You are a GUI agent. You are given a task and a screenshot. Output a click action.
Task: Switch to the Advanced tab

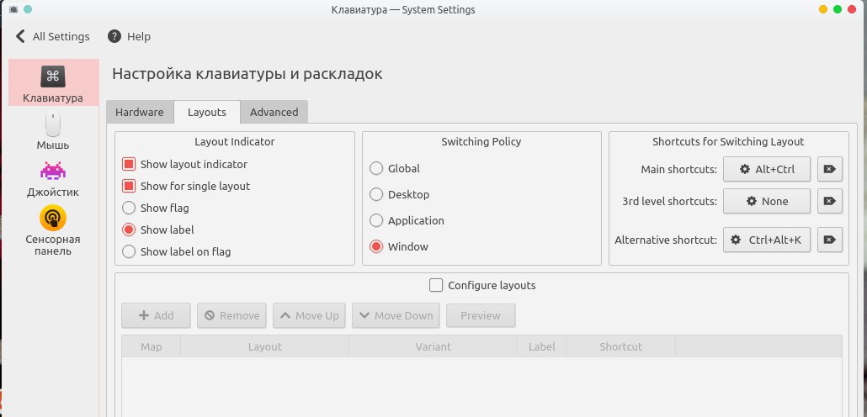[274, 112]
